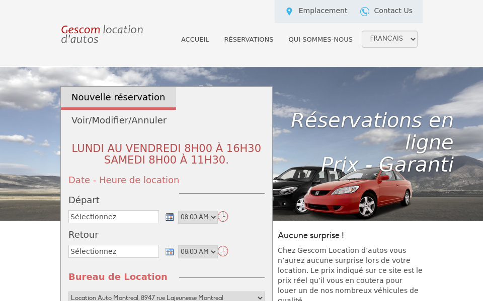Navigate to ACCUEIL in the menu bar

[195, 39]
